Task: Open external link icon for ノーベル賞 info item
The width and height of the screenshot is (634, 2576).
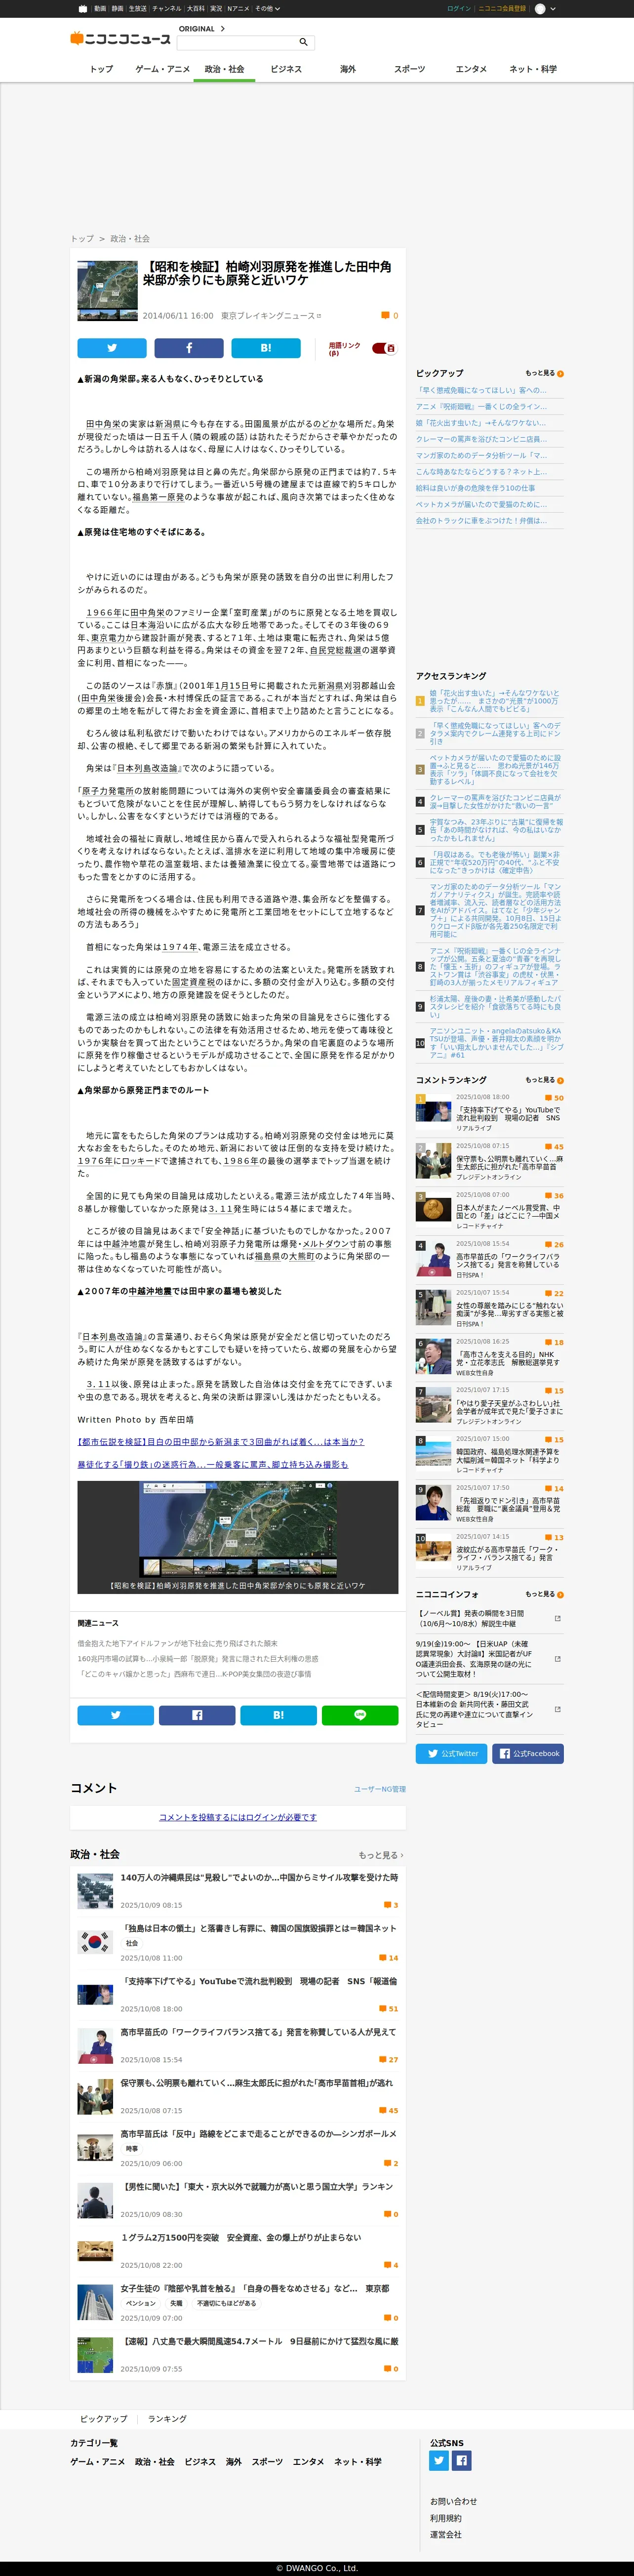Action: click(557, 1618)
